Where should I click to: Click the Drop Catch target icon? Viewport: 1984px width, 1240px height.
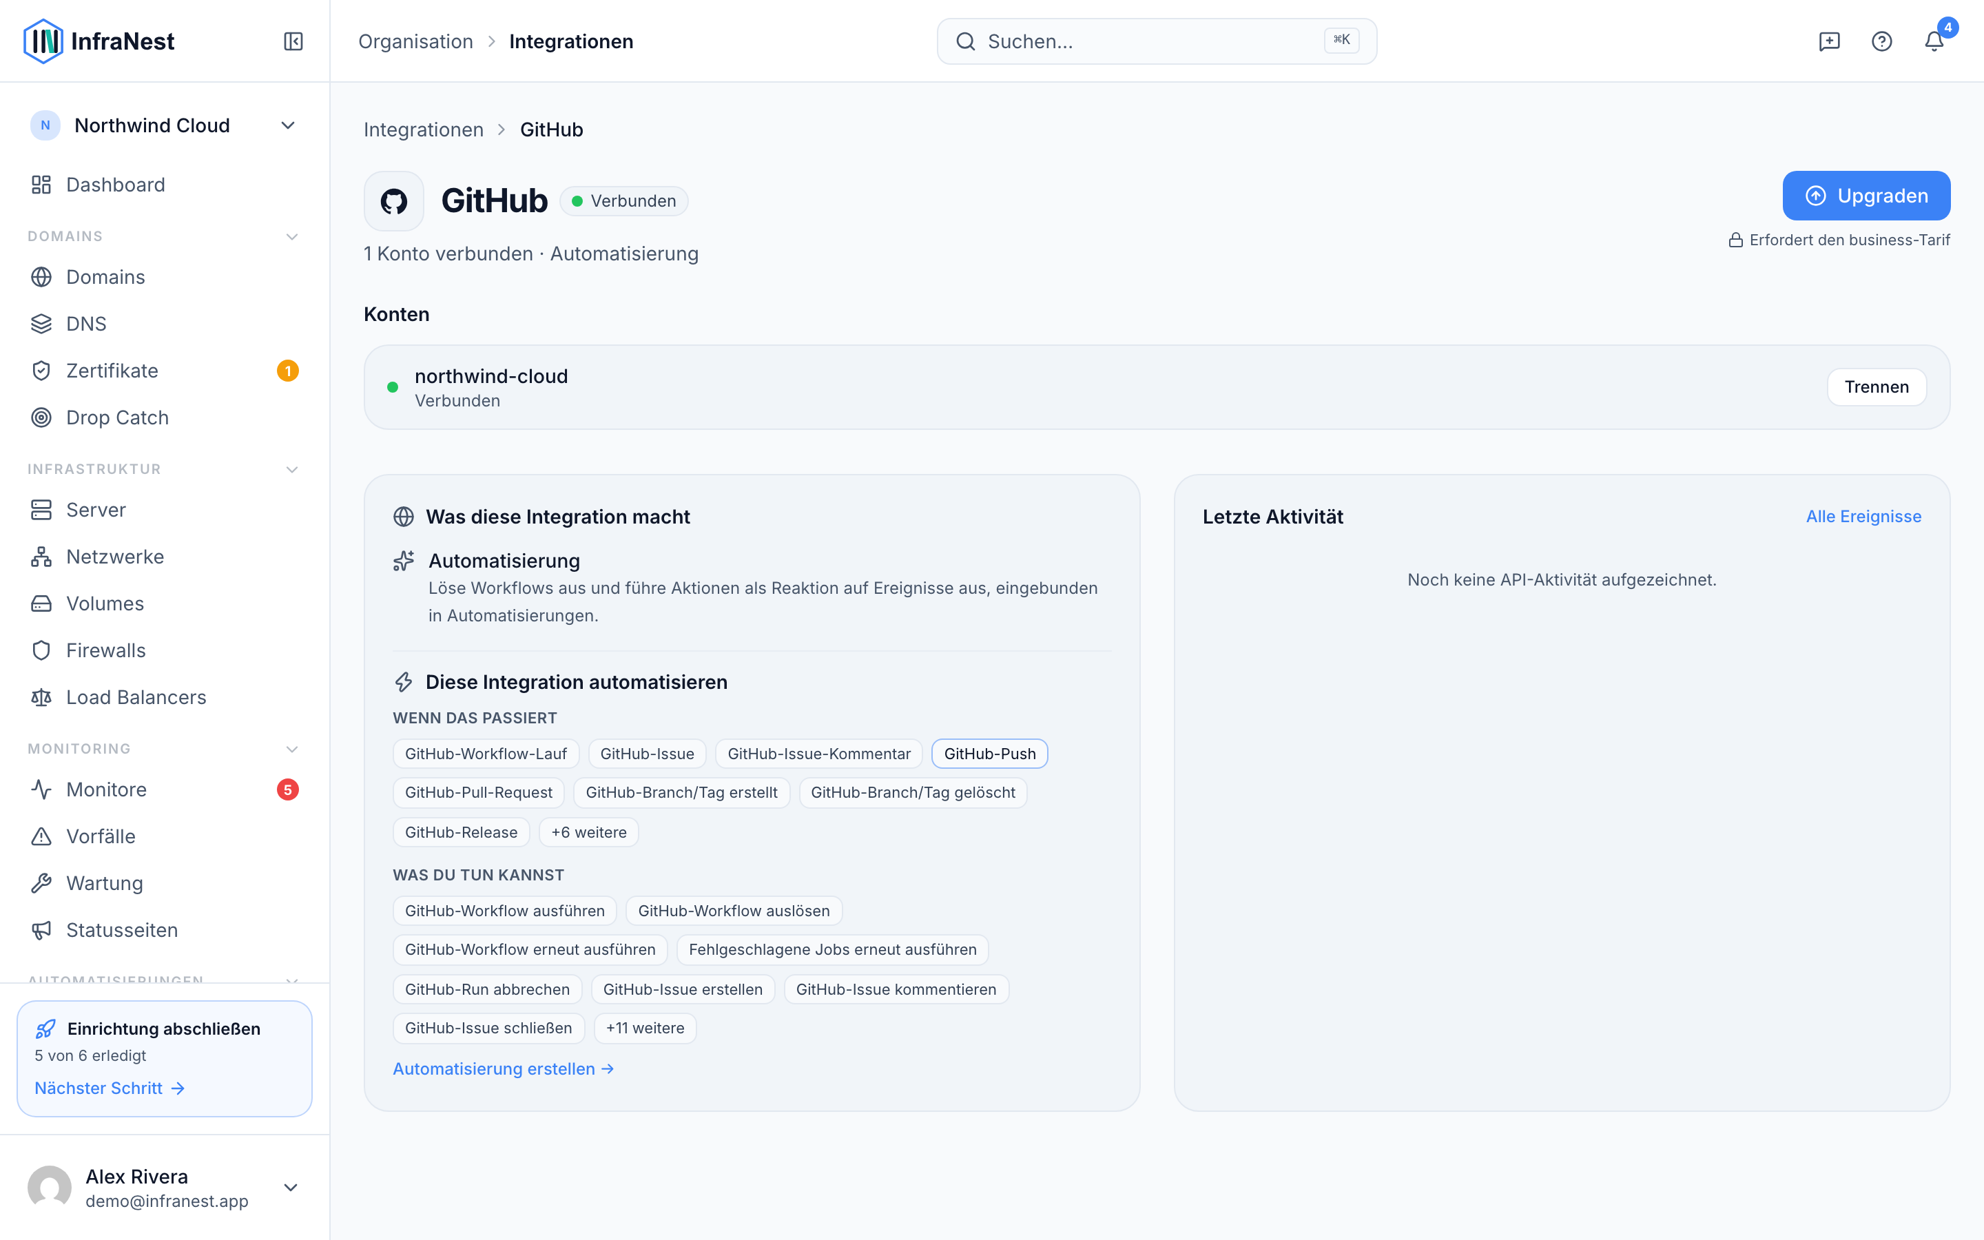[x=41, y=417]
